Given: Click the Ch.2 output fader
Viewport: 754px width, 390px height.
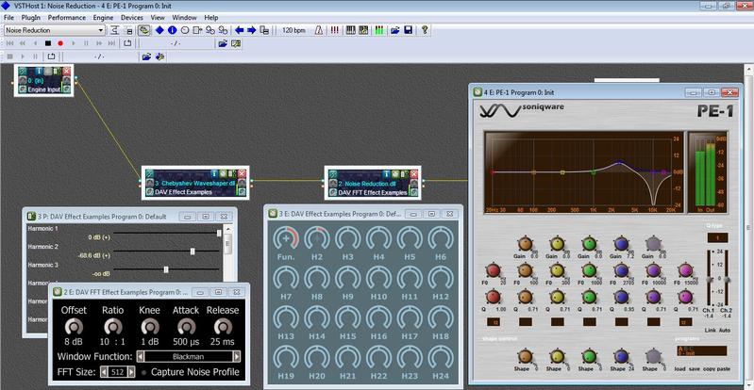Looking at the screenshot, I should click(x=726, y=280).
